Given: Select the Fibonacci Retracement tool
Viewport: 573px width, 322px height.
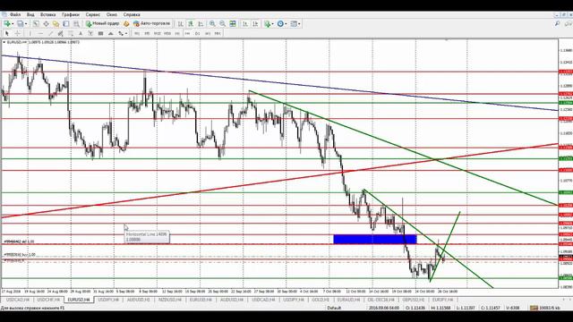Looking at the screenshot, I should coord(71,33).
